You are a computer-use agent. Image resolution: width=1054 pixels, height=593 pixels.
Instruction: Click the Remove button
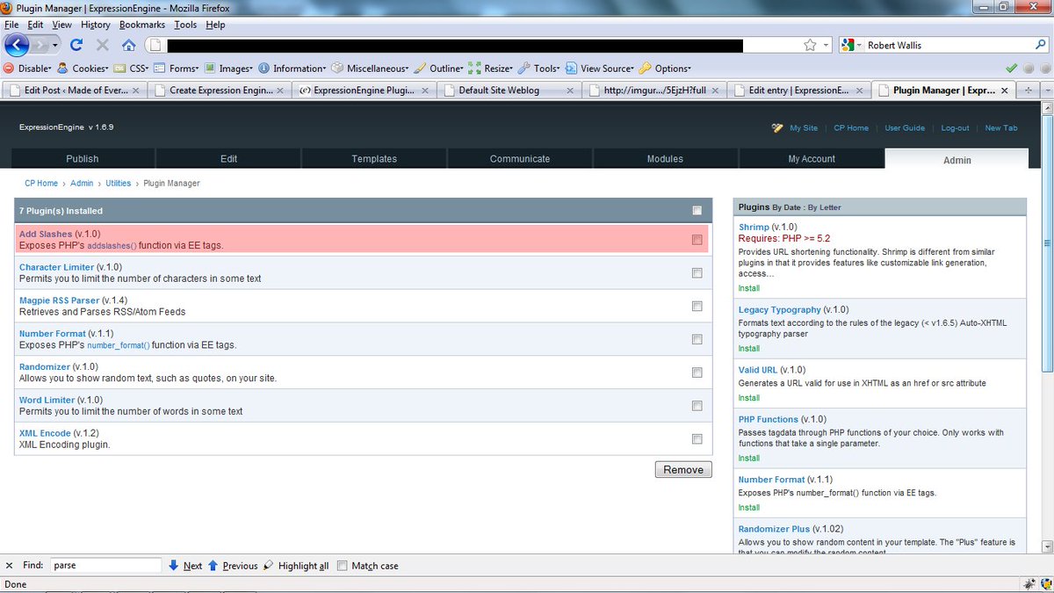click(x=683, y=470)
